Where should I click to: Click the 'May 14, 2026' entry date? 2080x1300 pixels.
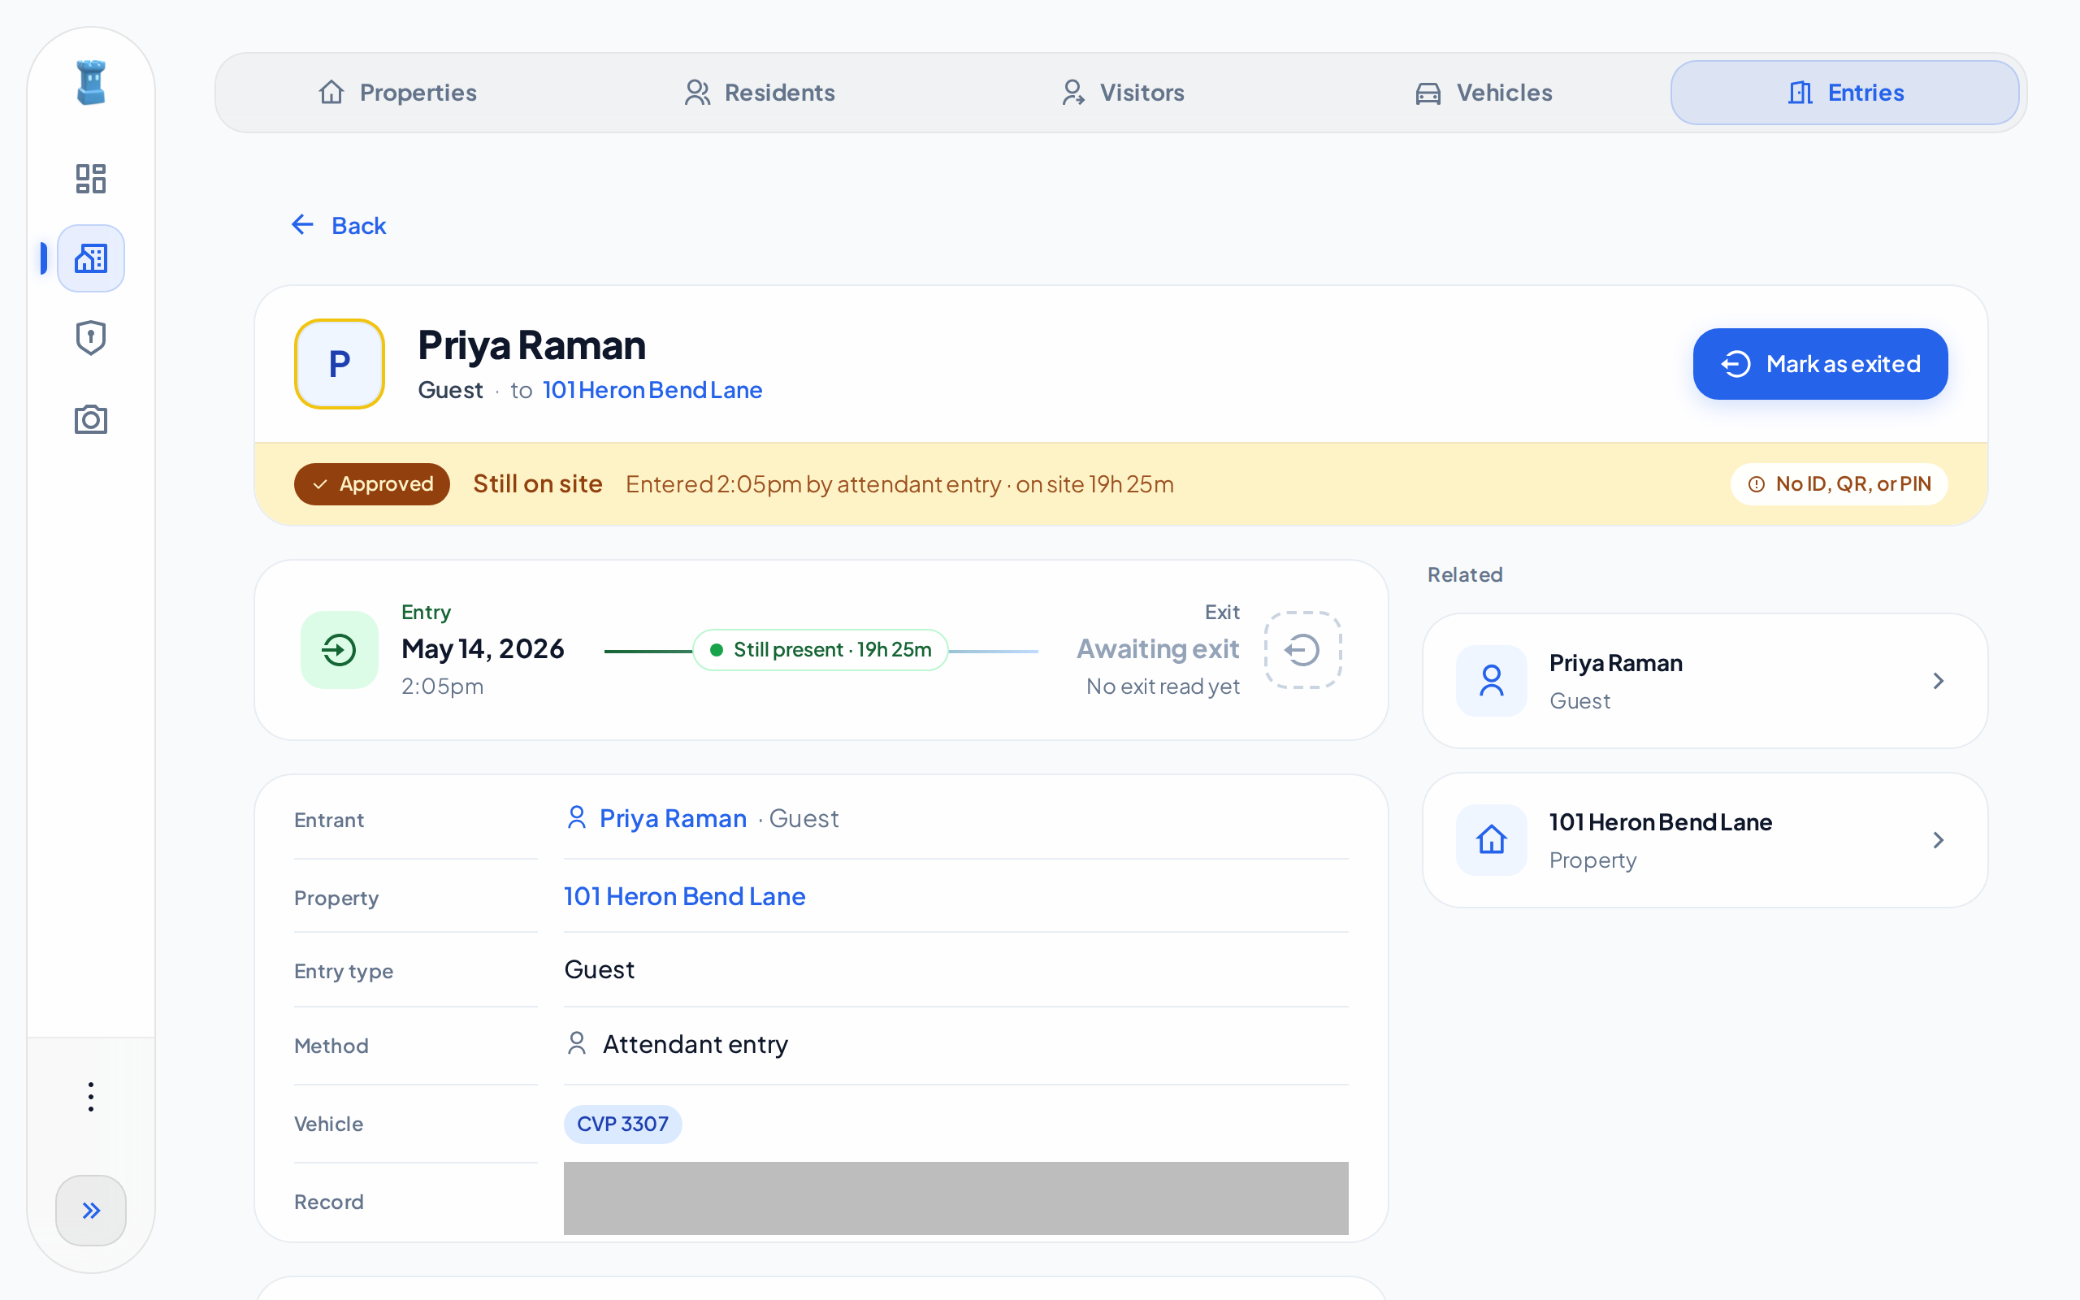tap(483, 649)
